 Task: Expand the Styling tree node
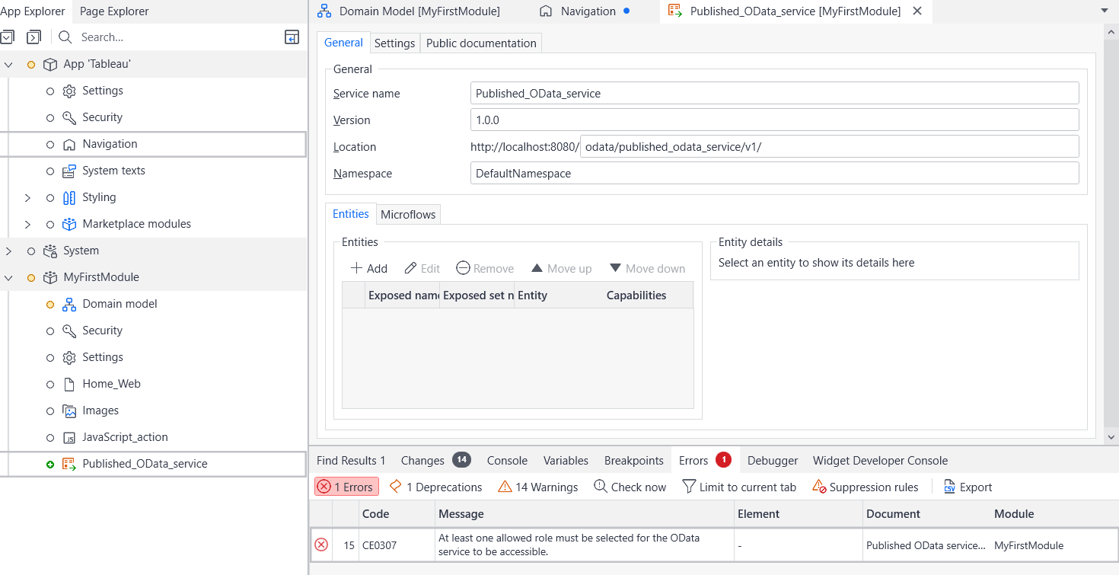coord(28,197)
